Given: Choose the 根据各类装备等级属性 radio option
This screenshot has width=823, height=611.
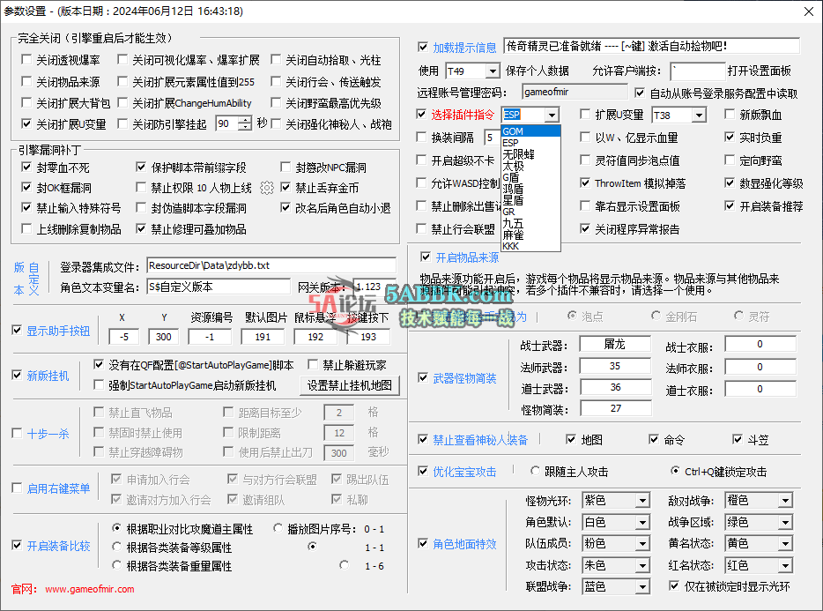Looking at the screenshot, I should (117, 548).
